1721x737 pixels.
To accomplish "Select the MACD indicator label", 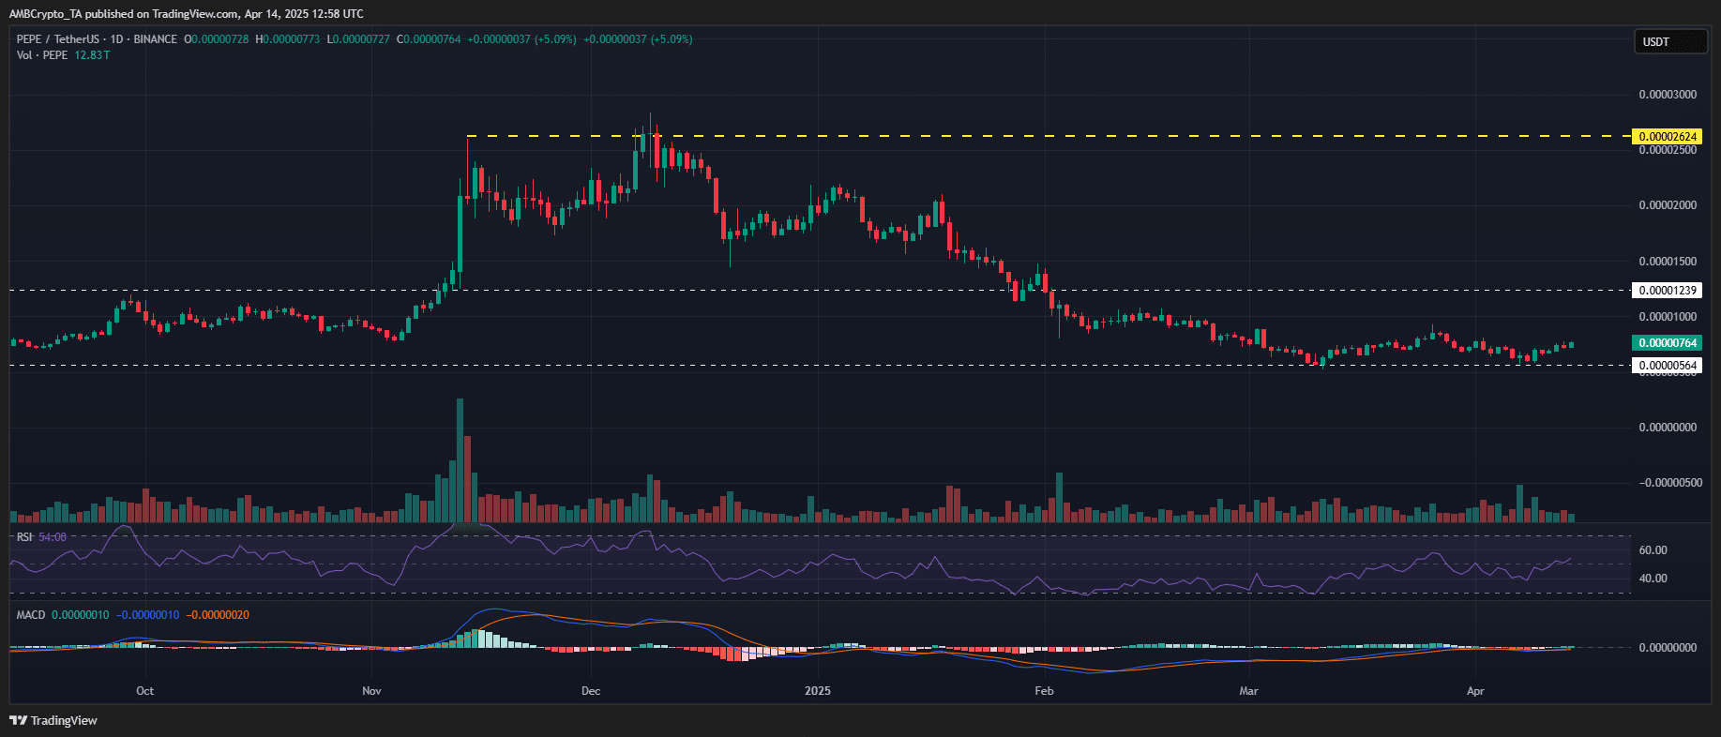I will (x=31, y=615).
